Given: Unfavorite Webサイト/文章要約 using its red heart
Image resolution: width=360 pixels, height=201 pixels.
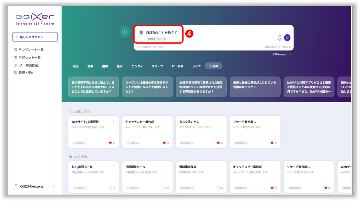Looking at the screenshot, I should (110, 143).
